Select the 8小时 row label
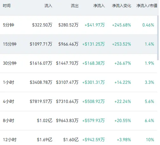The height and width of the screenshot is (145, 160). (9, 120)
